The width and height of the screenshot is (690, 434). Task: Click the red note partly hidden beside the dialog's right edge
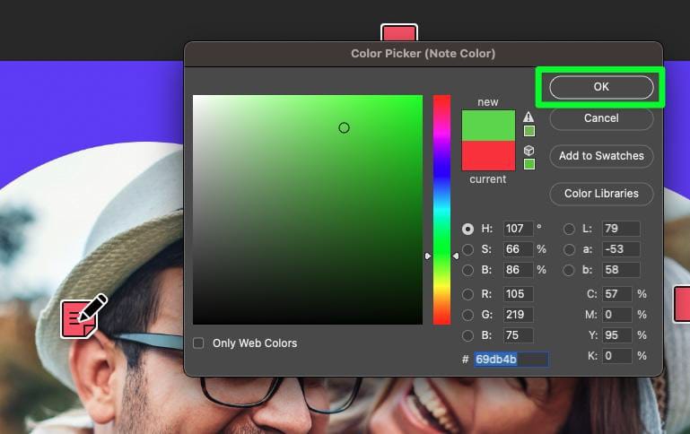682,304
